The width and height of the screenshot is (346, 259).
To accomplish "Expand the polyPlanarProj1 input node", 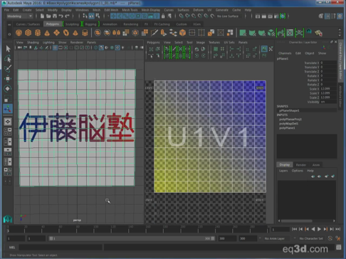I will pos(290,120).
